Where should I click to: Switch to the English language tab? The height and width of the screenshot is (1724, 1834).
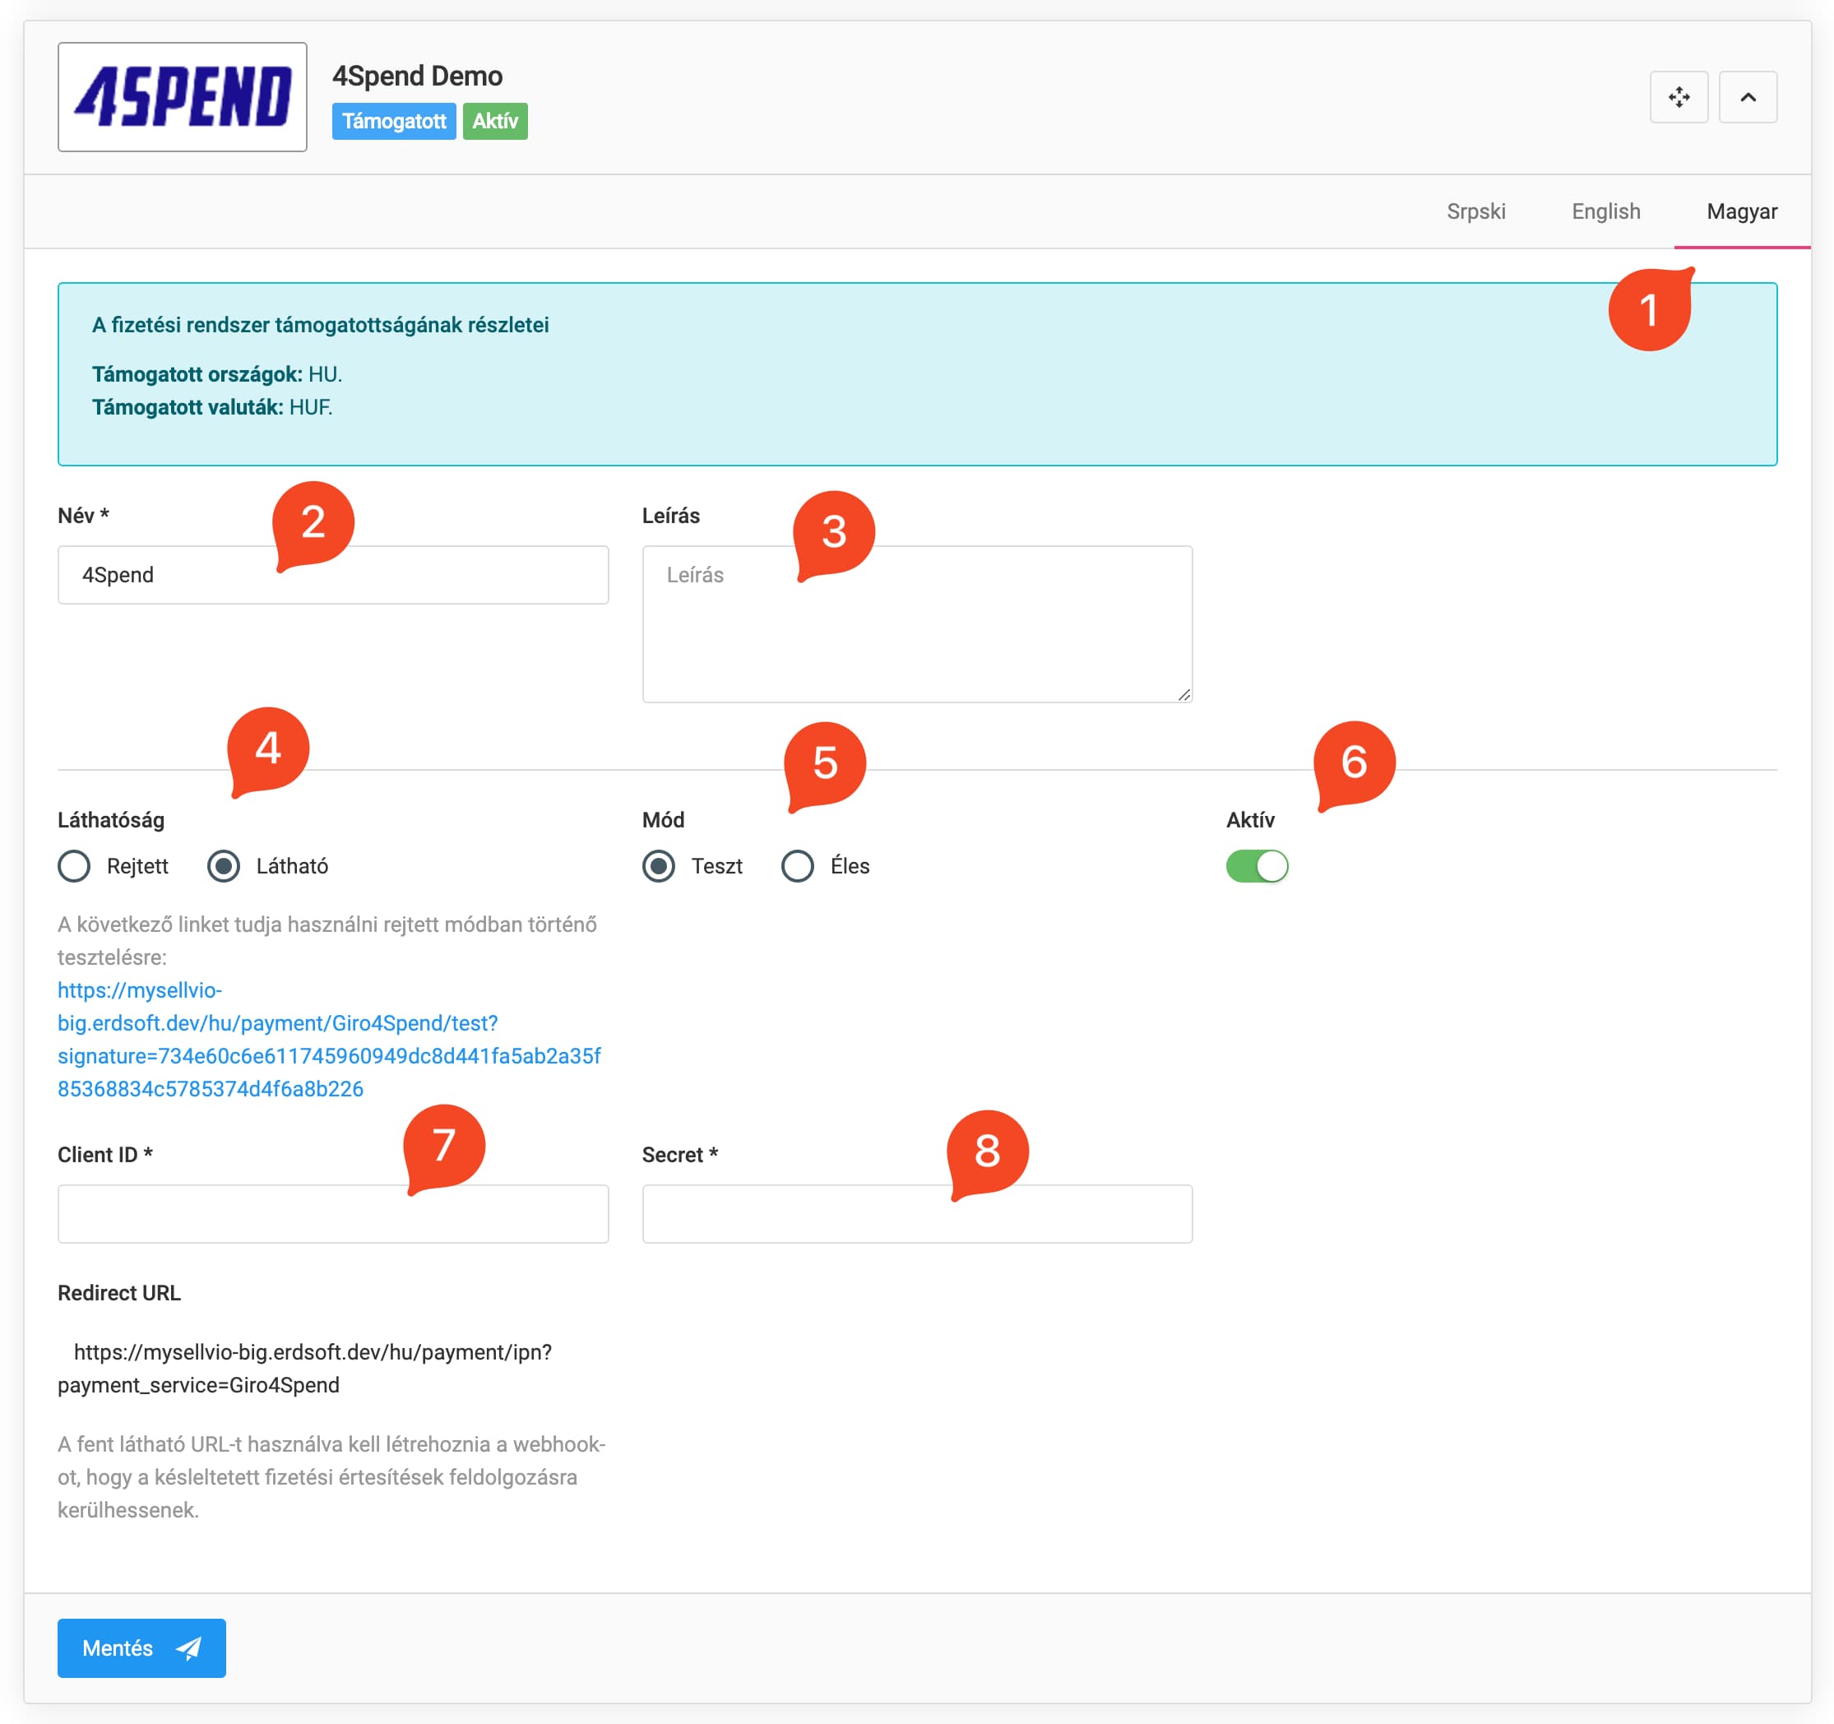(x=1605, y=211)
